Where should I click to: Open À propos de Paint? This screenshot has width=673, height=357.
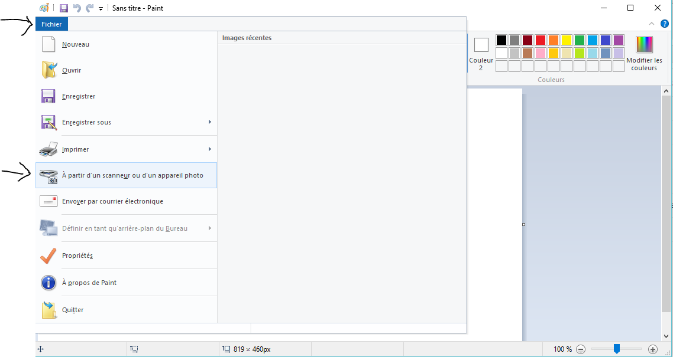click(126, 283)
